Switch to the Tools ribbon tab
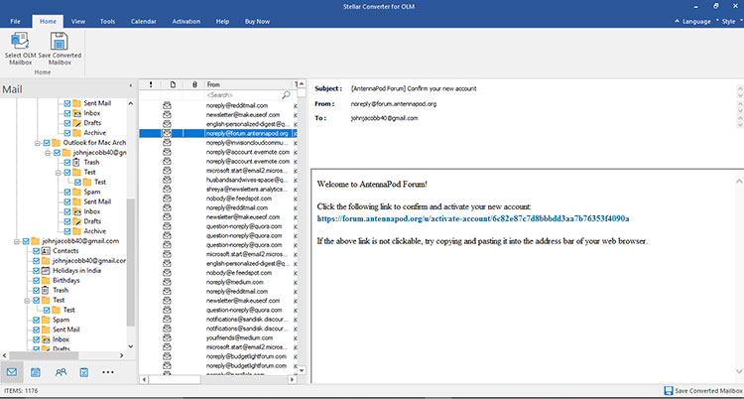 point(108,22)
